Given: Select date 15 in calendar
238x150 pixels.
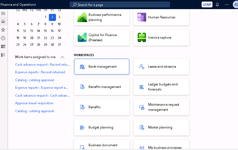Looking at the screenshot, I should [45, 31].
